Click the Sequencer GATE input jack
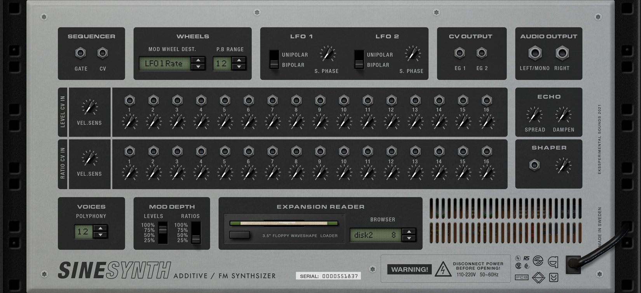Screen dimensions: 641x293 (80, 53)
